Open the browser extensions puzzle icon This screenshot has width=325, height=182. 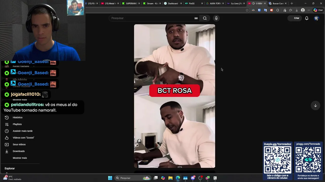click(278, 10)
